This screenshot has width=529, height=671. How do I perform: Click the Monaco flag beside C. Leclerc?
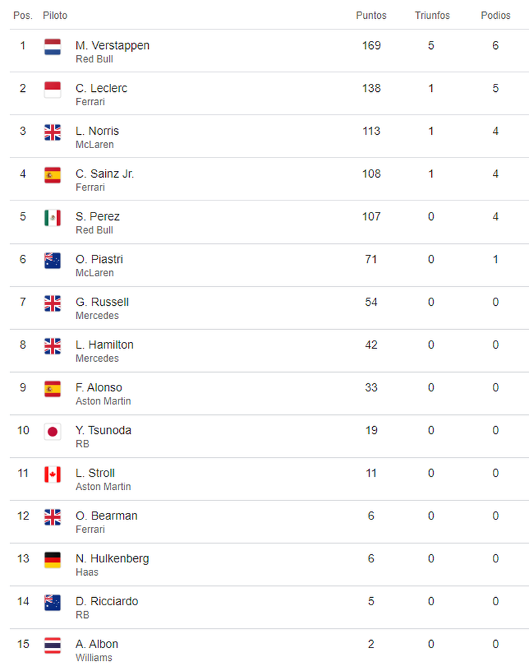52,89
